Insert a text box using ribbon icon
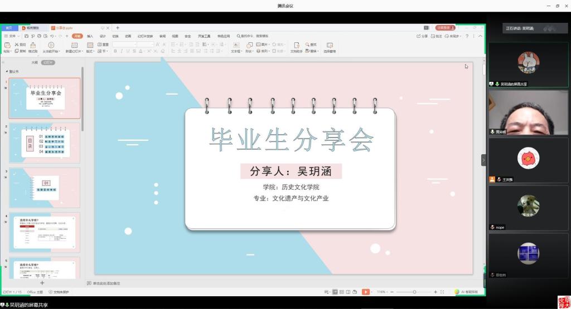The width and height of the screenshot is (571, 309). click(x=236, y=45)
